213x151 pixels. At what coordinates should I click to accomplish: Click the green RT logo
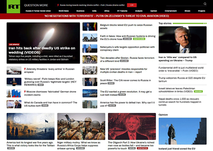coord(13,6)
